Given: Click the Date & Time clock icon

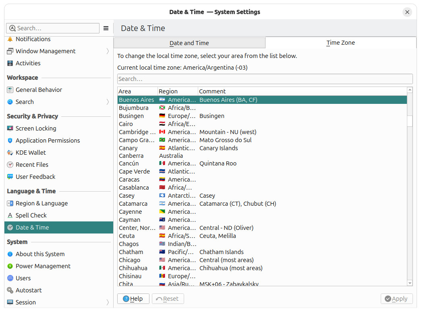Looking at the screenshot, I should coord(10,227).
